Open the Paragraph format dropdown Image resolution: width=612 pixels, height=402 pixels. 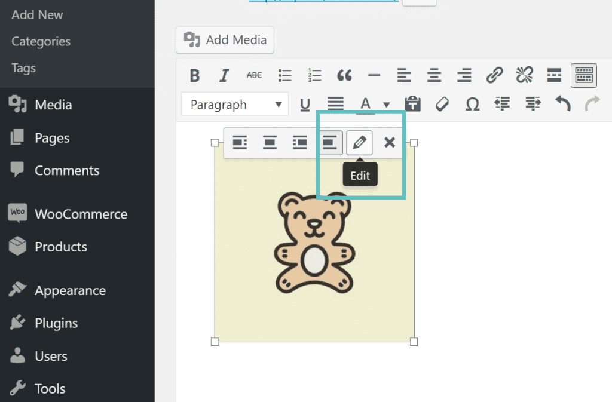[x=234, y=105]
